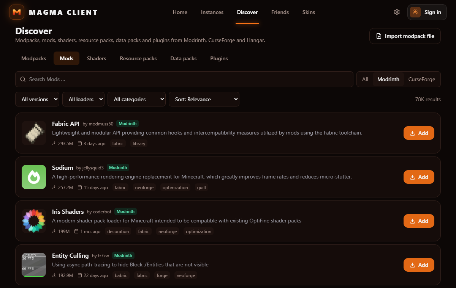Click Sodium download count icon
Viewport: 456px width, 288px height.
tap(54, 188)
